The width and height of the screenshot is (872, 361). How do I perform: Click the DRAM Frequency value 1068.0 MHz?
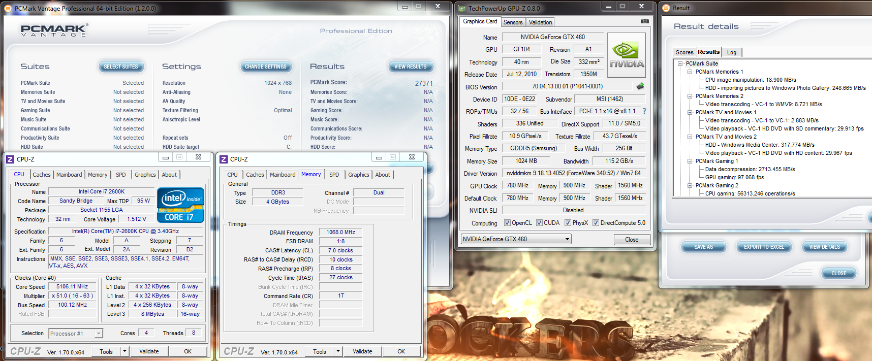coord(340,232)
